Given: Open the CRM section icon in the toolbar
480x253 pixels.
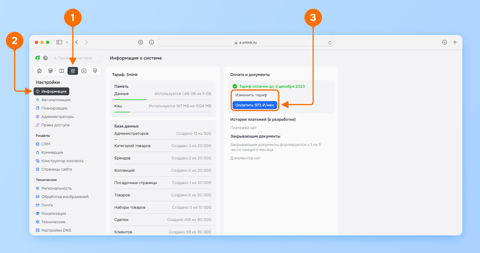Looking at the screenshot, I should pyautogui.click(x=40, y=71).
